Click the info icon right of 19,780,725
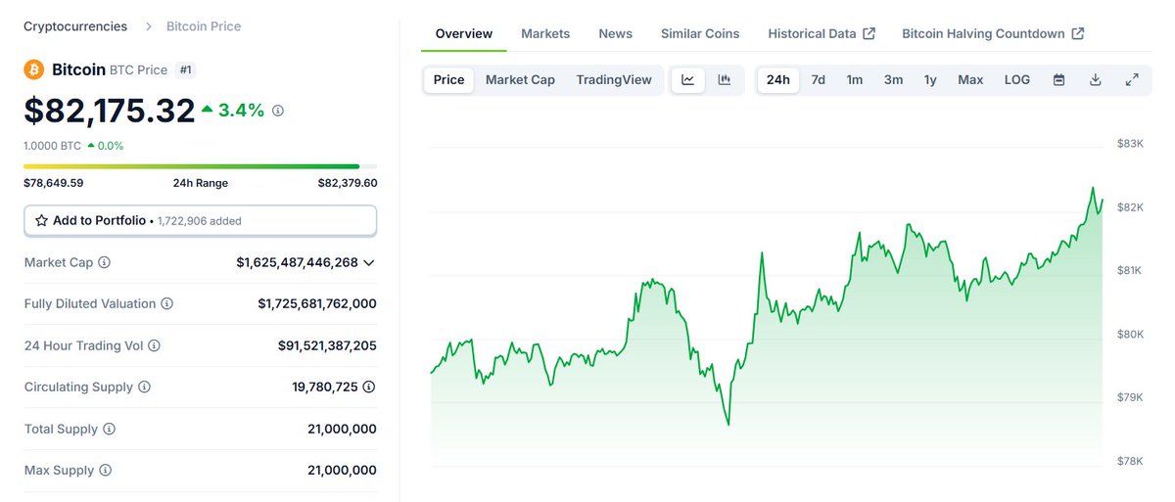The width and height of the screenshot is (1175, 502). click(369, 388)
